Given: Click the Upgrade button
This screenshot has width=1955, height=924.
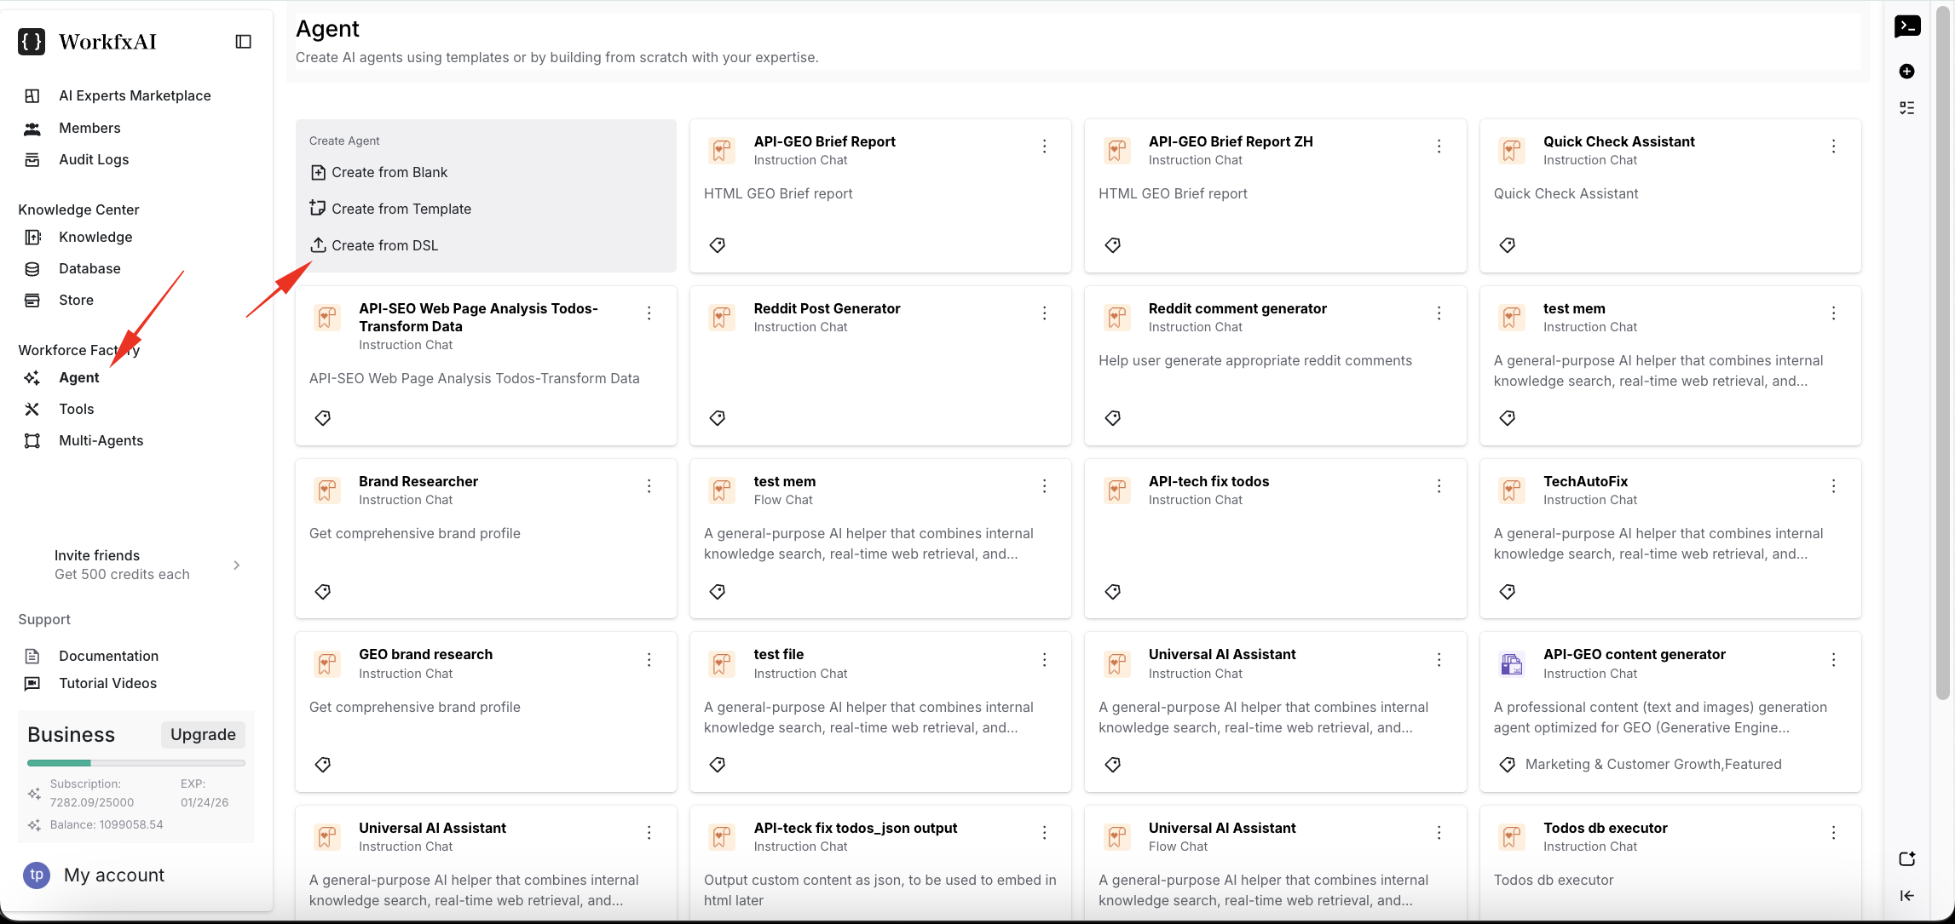Looking at the screenshot, I should 203,734.
